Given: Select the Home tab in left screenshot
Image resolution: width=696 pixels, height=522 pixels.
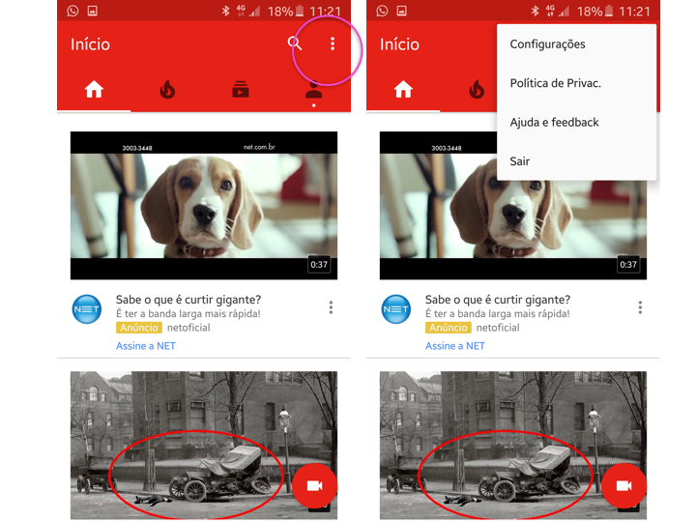Looking at the screenshot, I should coord(94,89).
